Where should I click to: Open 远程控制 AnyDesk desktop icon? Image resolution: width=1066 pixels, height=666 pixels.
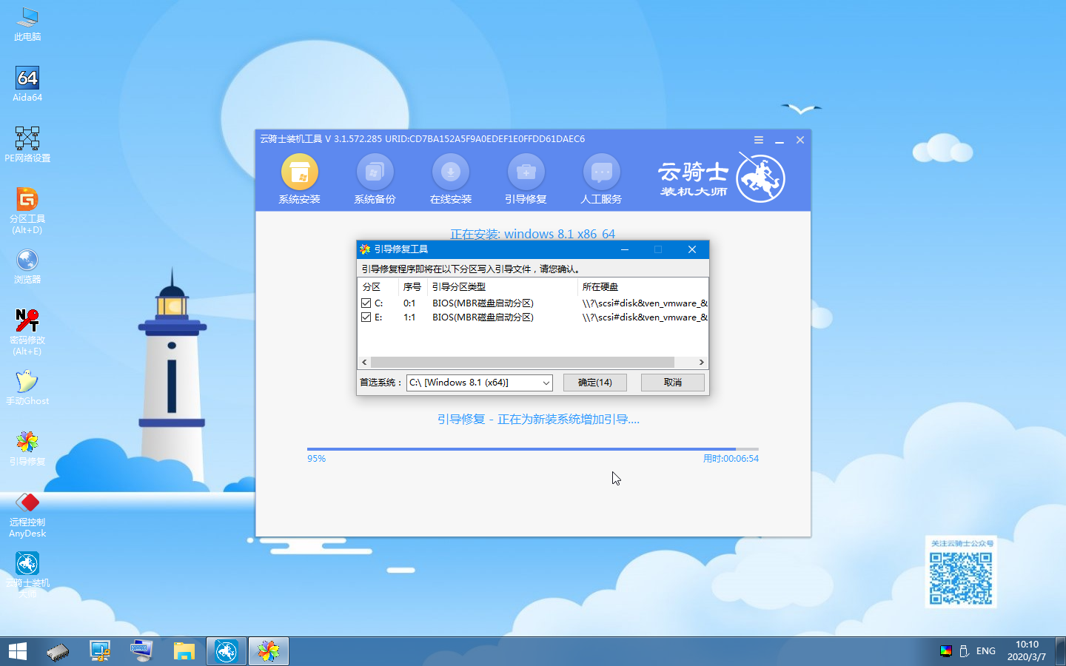pos(27,515)
